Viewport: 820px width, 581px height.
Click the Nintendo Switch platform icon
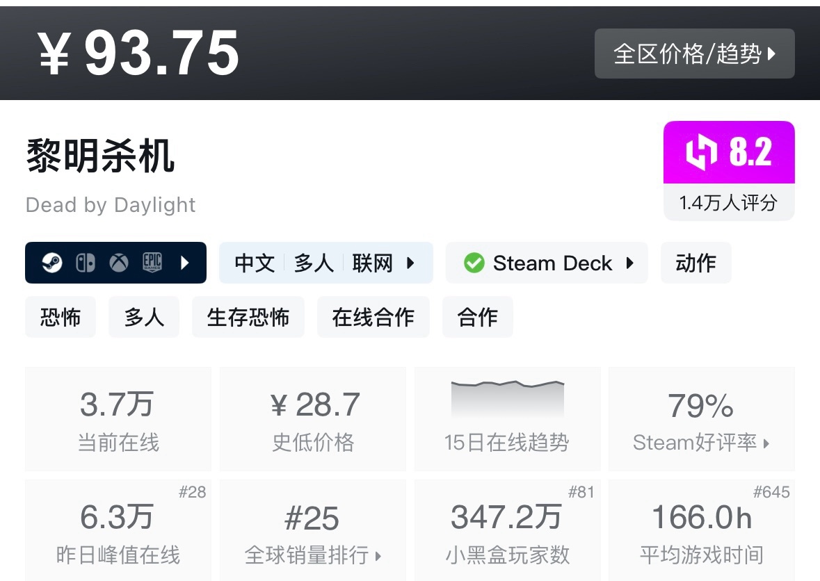86,263
